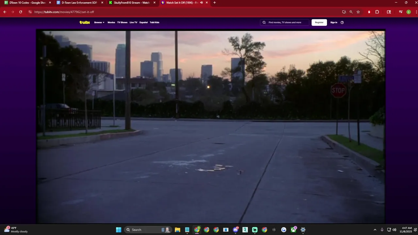
Task: Open a new browser tab
Action: tap(215, 3)
